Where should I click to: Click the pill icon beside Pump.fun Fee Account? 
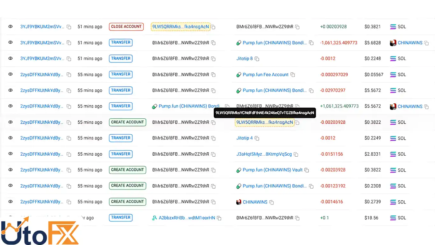tap(239, 75)
